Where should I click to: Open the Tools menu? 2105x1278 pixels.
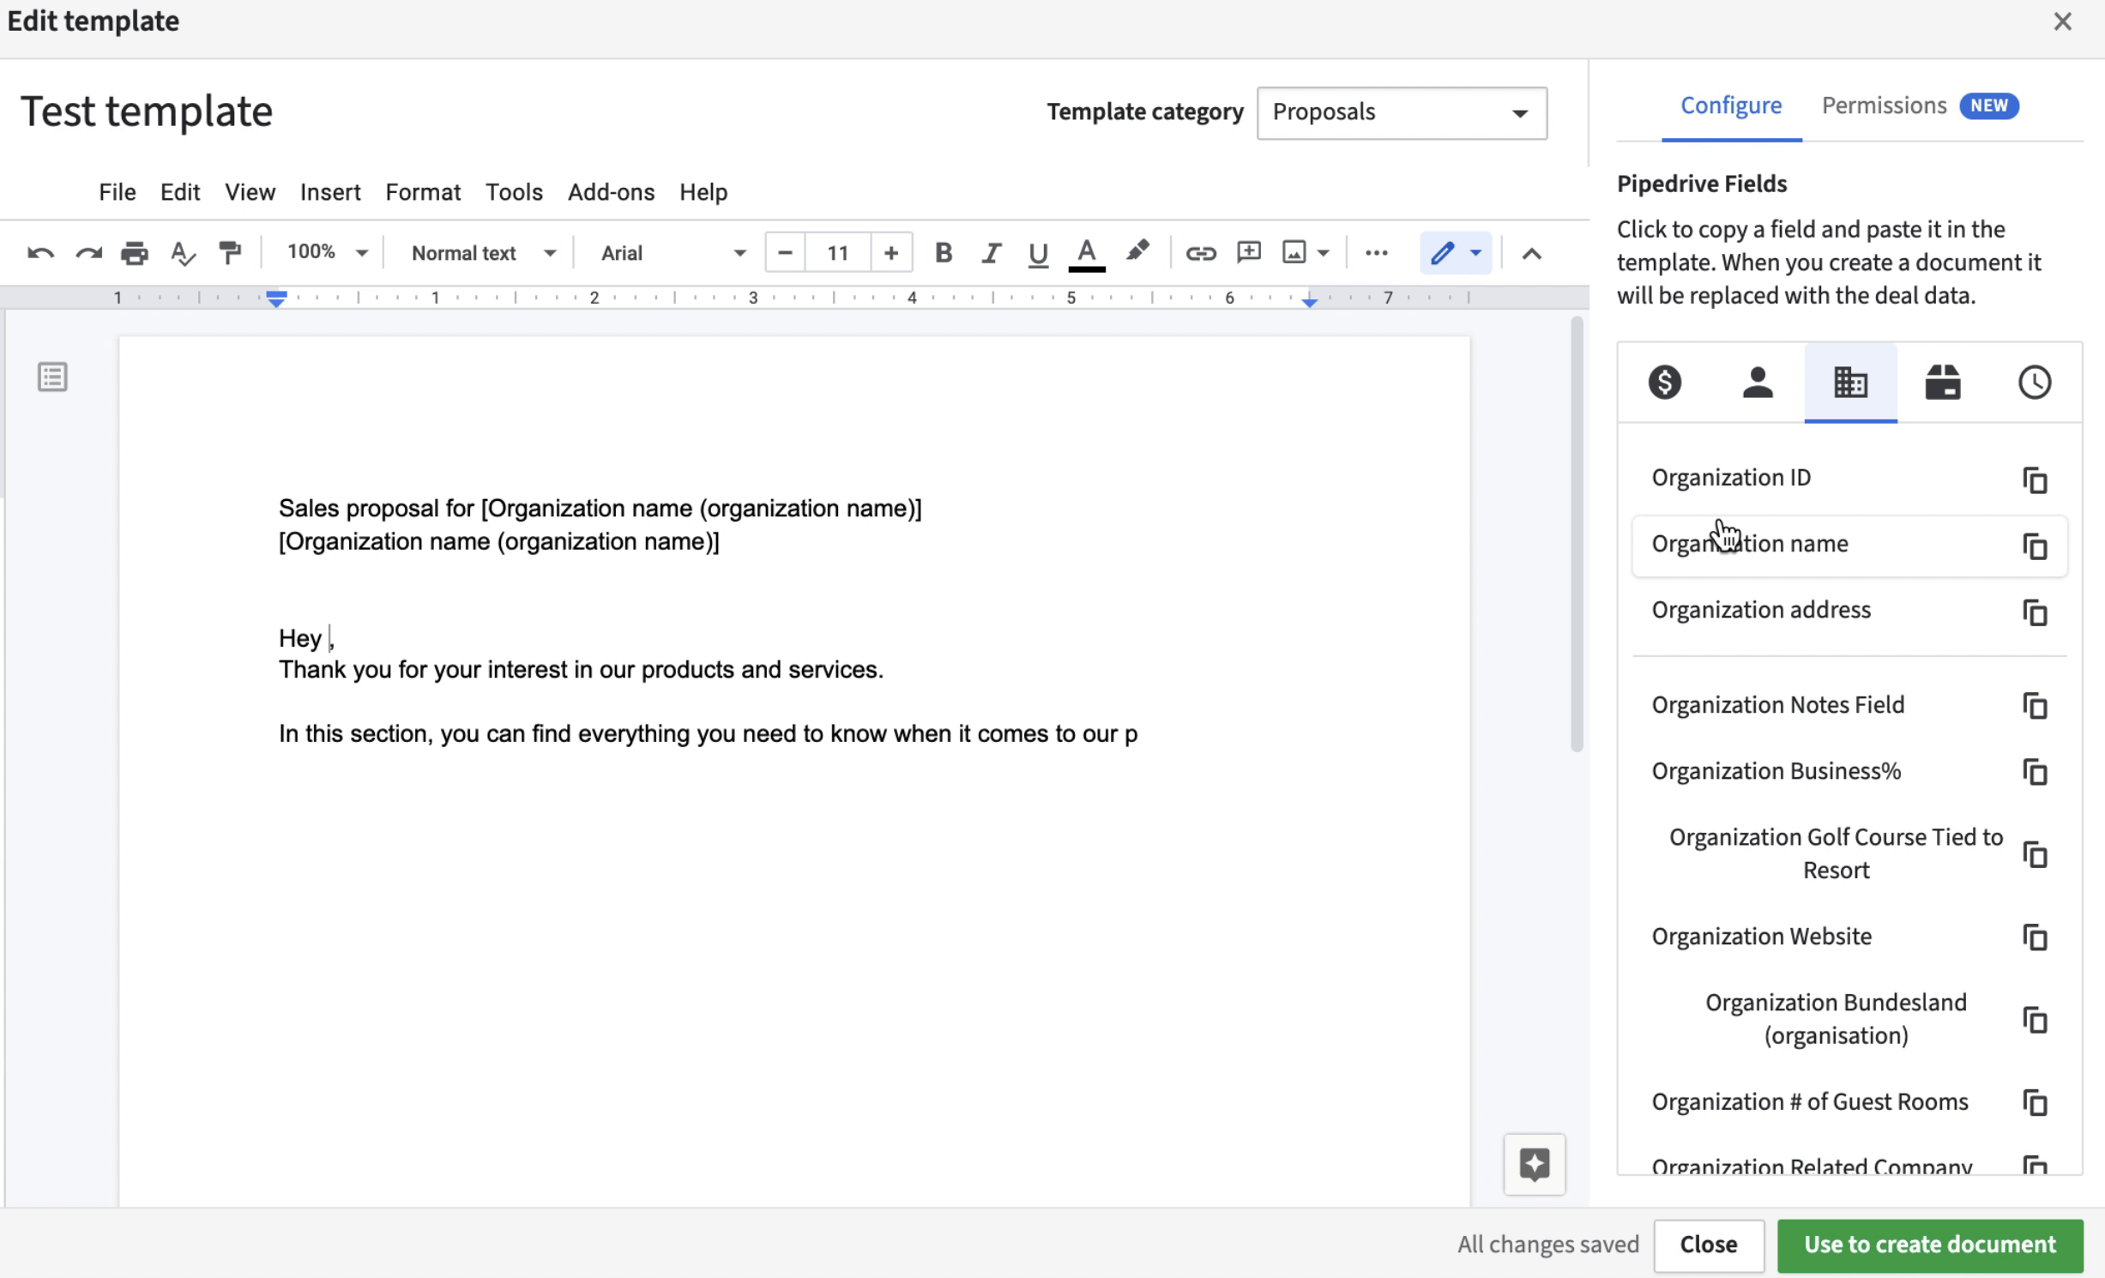514,192
